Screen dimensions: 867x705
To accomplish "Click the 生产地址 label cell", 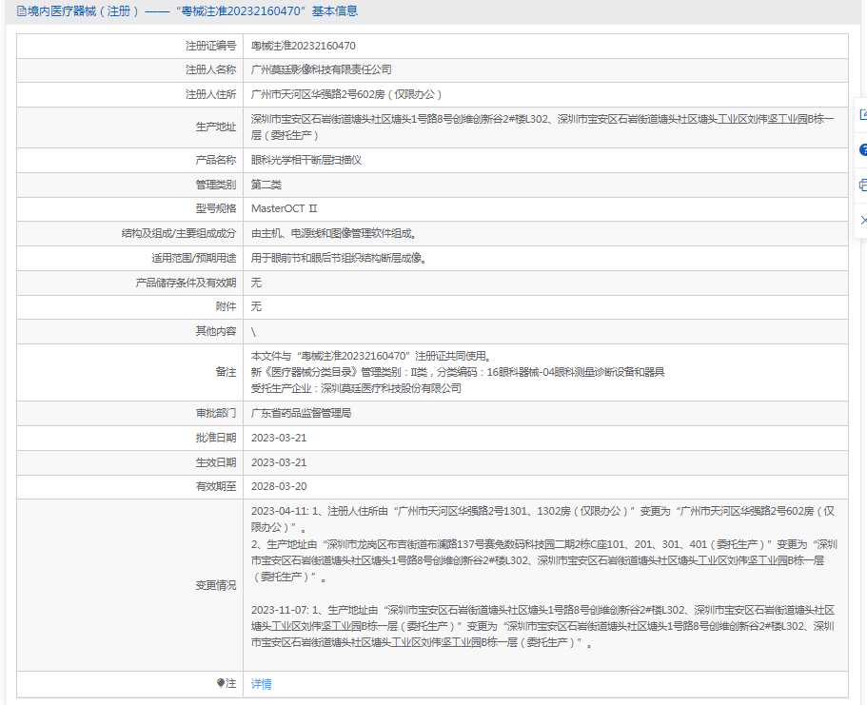I will (130, 127).
